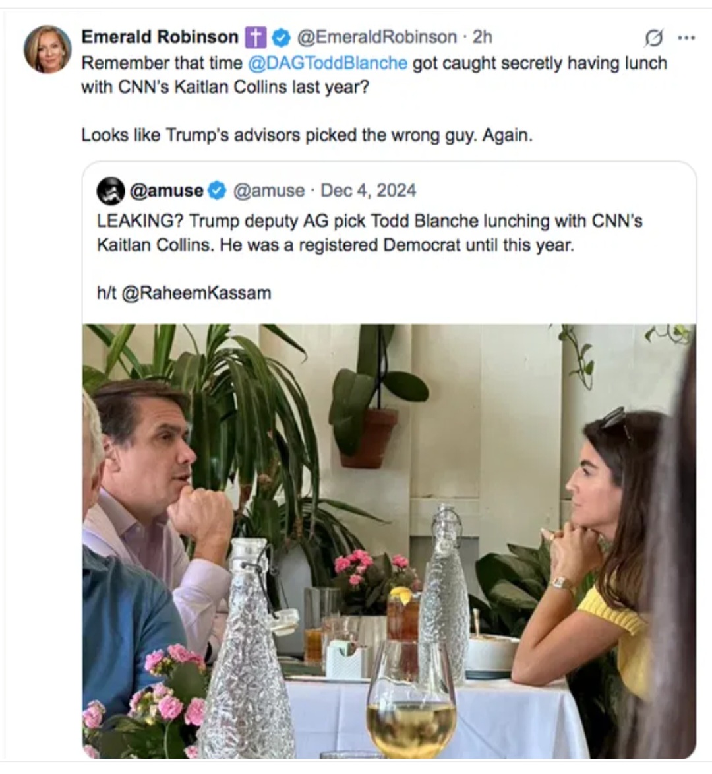The image size is (712, 774).
Task: Click the Emerald Robinson display name
Action: point(160,37)
